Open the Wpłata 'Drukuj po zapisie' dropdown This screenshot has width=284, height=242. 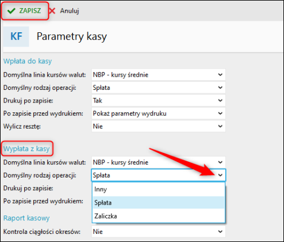159,100
